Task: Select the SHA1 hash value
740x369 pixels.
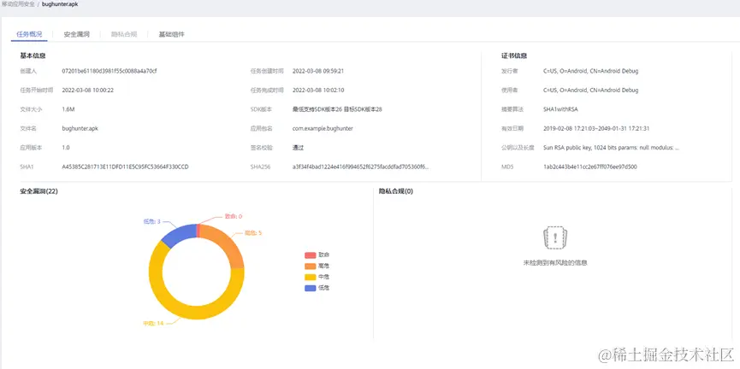Action: [x=126, y=167]
